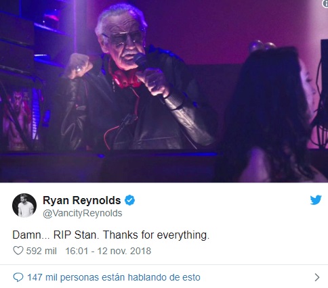
Task: Click the speech bubble conversation icon
Action: (18, 277)
